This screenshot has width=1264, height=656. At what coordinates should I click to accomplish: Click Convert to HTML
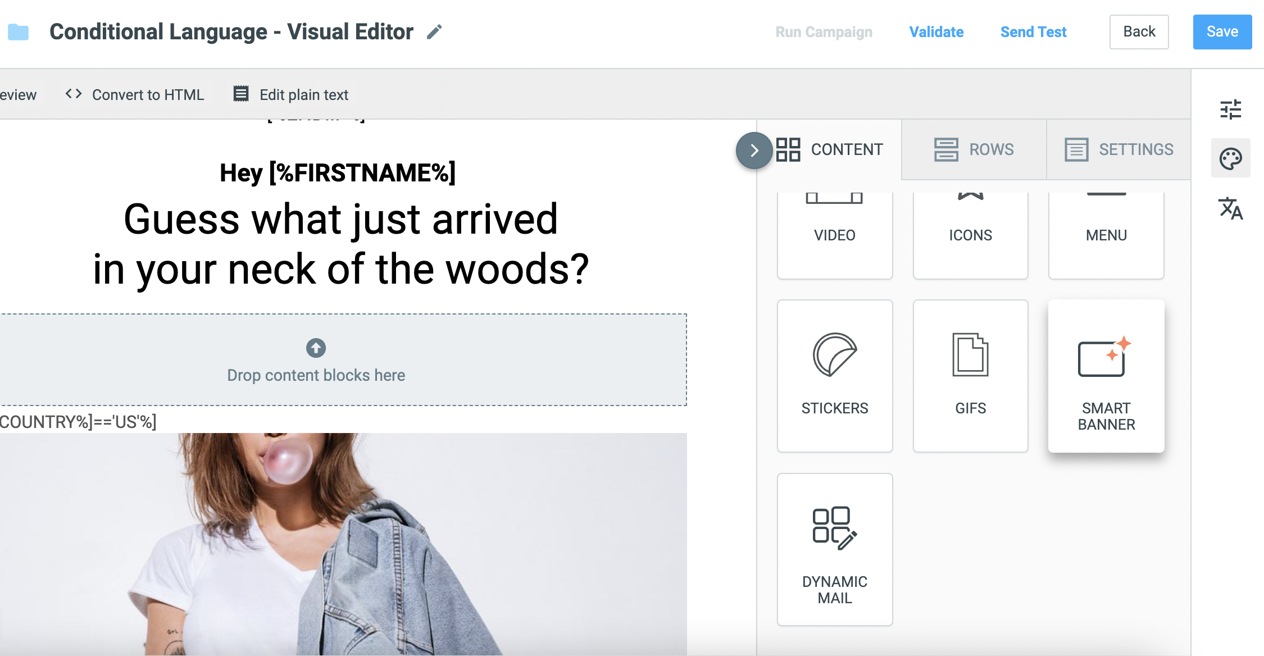coord(134,94)
